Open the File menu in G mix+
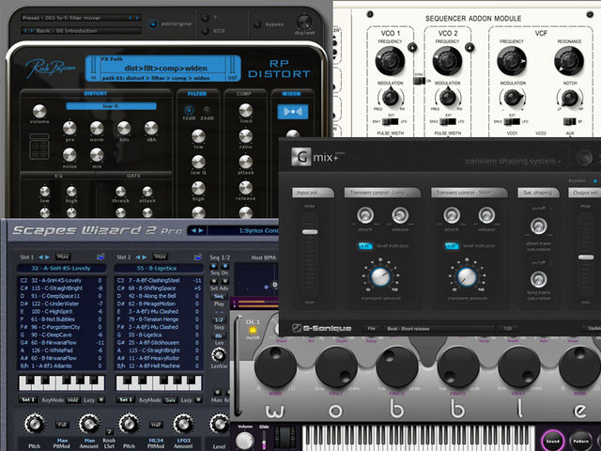Viewport: 601px width, 451px height. pyautogui.click(x=372, y=328)
